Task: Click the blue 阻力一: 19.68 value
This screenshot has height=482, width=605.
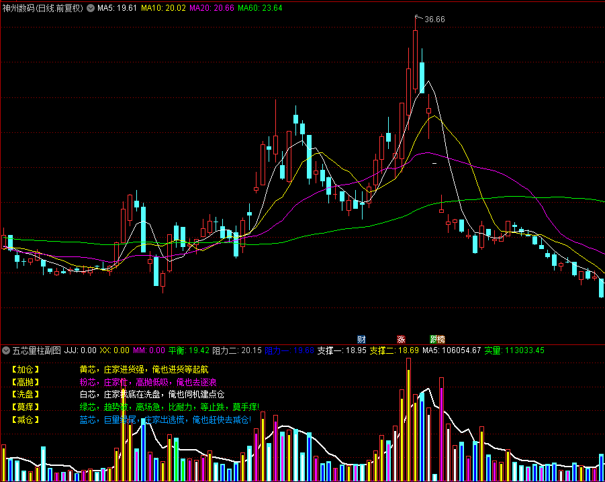Action: point(289,350)
